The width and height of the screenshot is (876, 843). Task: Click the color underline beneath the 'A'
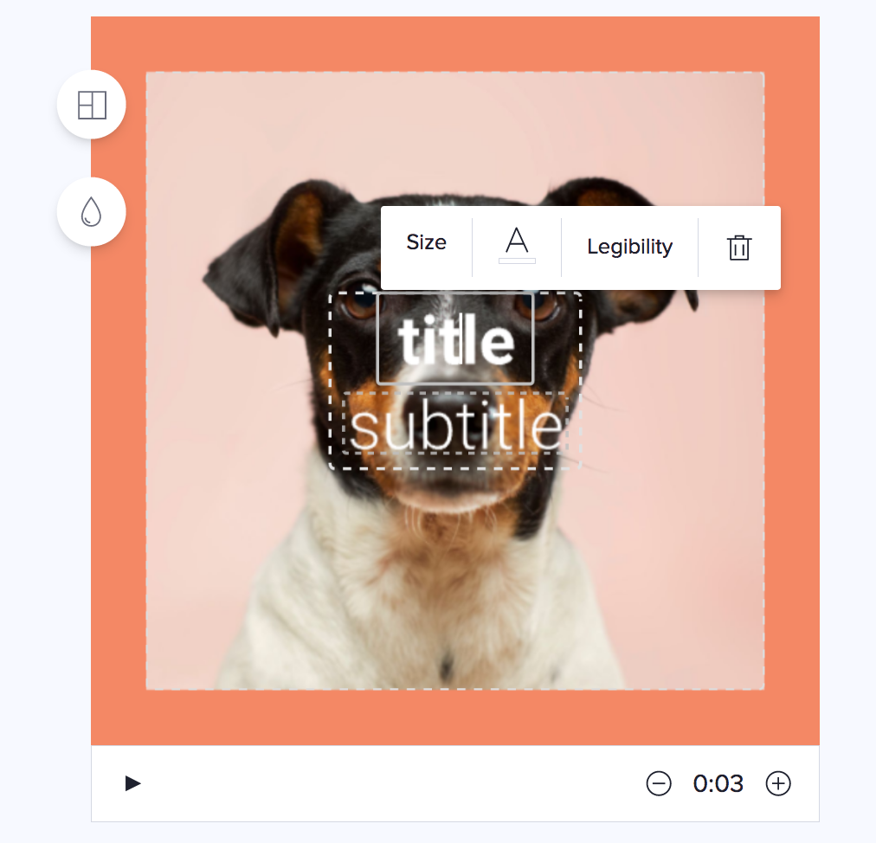click(517, 261)
